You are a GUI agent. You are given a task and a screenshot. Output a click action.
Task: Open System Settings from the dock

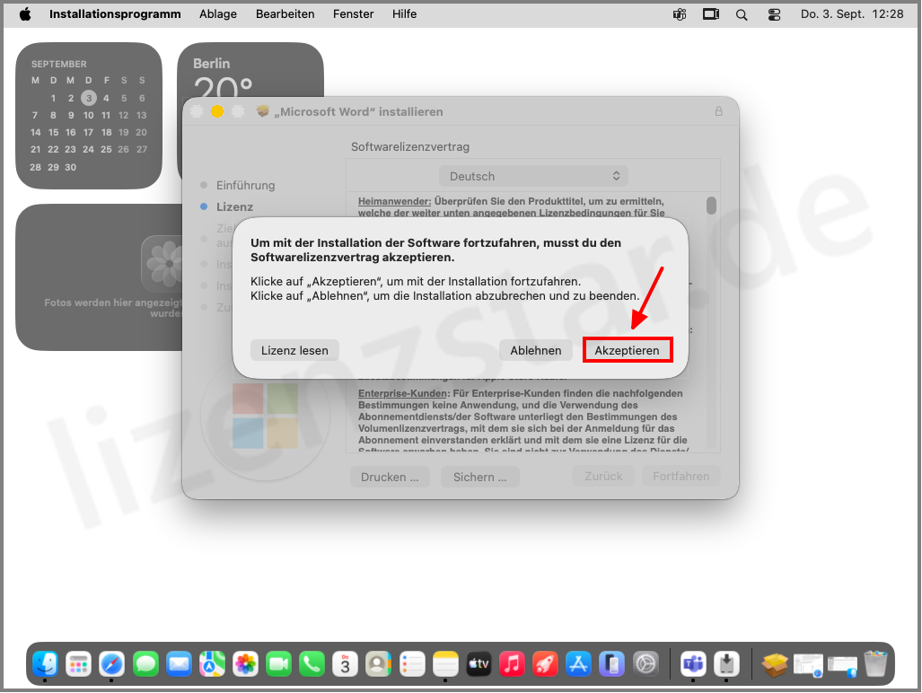645,664
